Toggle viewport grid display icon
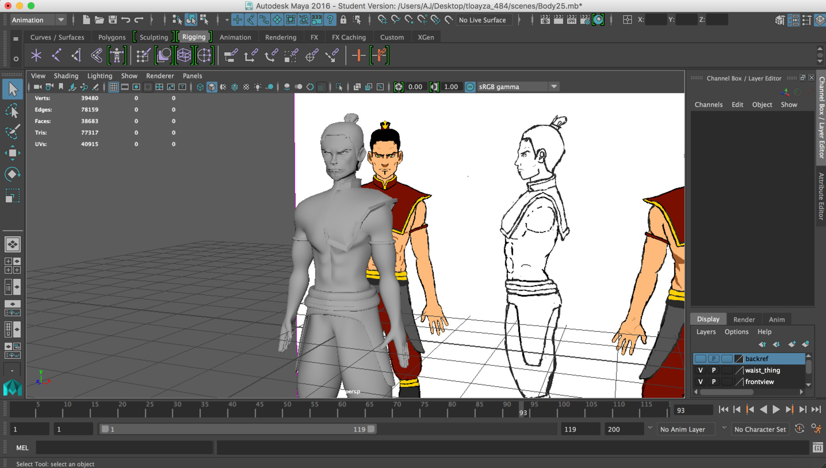 coord(113,87)
